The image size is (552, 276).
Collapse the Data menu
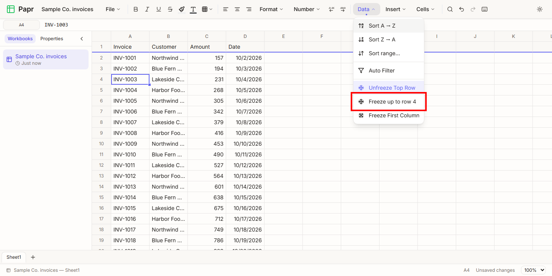pos(366,9)
